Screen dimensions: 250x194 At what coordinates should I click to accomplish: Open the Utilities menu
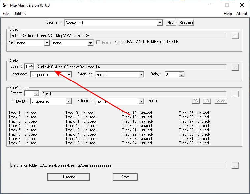[x=19, y=14]
